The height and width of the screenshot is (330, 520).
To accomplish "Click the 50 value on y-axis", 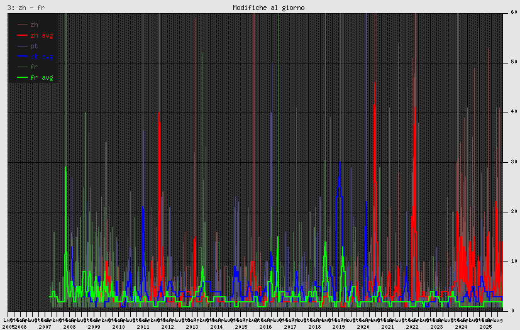I will pos(514,62).
